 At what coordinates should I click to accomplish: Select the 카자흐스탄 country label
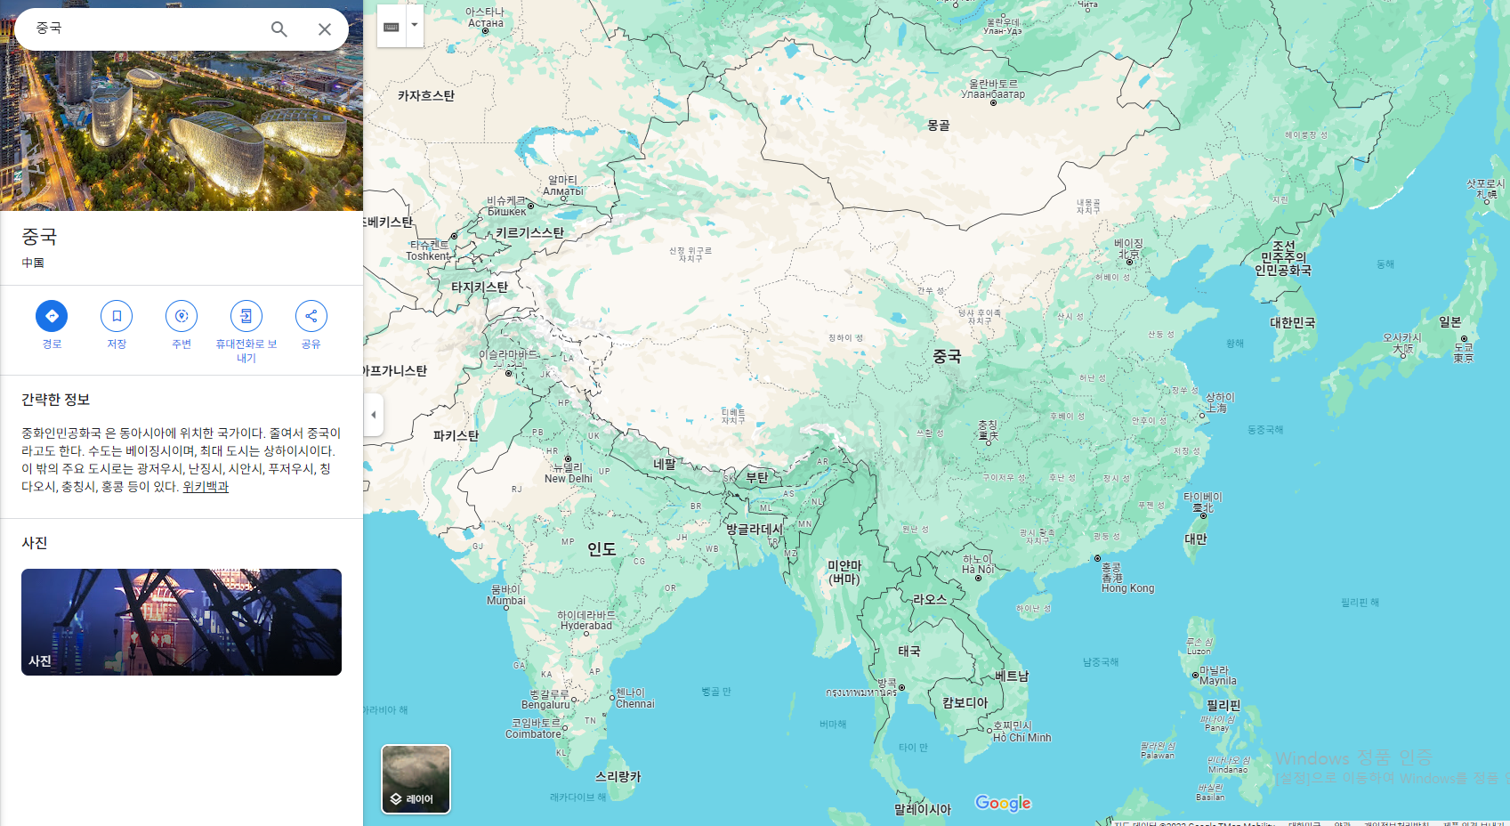click(x=426, y=96)
